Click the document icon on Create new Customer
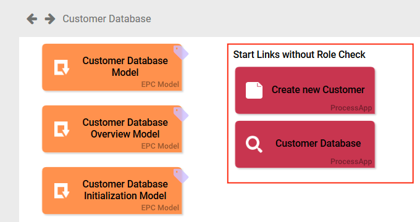Image resolution: width=420 pixels, height=222 pixels. [x=254, y=91]
